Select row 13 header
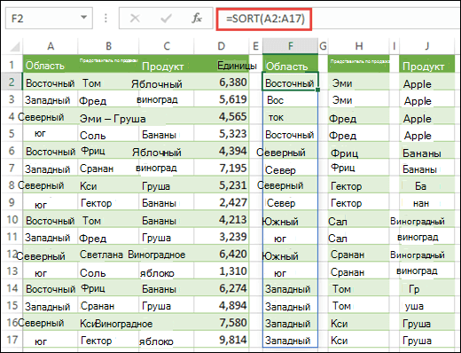461x353 pixels. click(x=12, y=271)
